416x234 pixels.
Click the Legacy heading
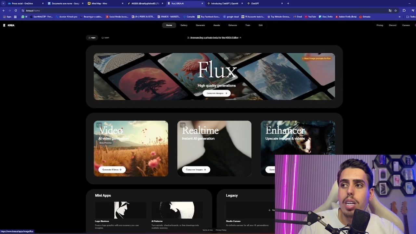tap(232, 196)
